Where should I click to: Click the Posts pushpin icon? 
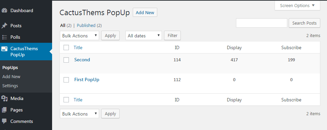[x=4, y=26]
